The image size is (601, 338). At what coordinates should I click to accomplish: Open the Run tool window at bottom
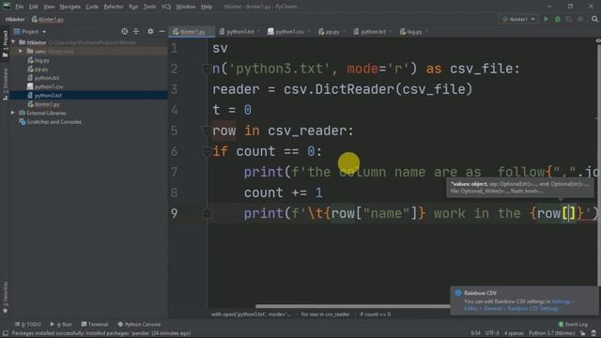click(x=61, y=324)
